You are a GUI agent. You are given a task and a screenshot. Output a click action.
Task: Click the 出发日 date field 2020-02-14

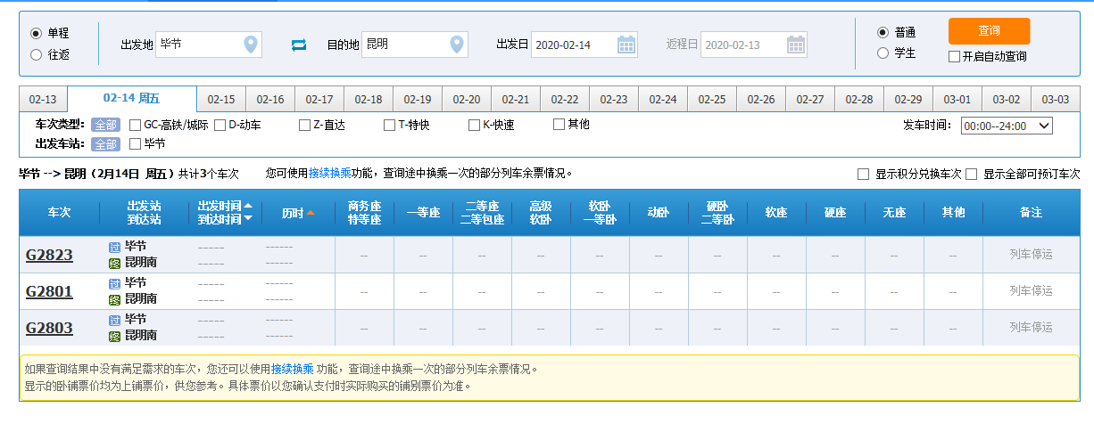tap(584, 45)
